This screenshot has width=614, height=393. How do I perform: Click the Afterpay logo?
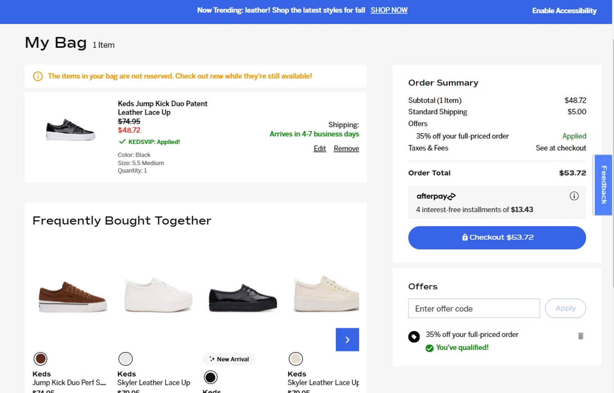436,196
